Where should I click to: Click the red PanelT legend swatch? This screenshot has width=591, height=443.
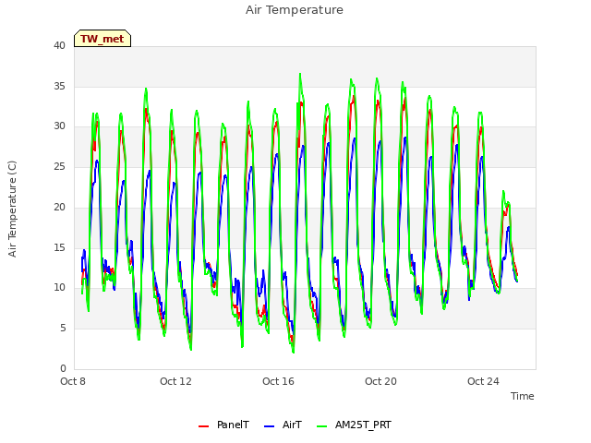(203, 426)
